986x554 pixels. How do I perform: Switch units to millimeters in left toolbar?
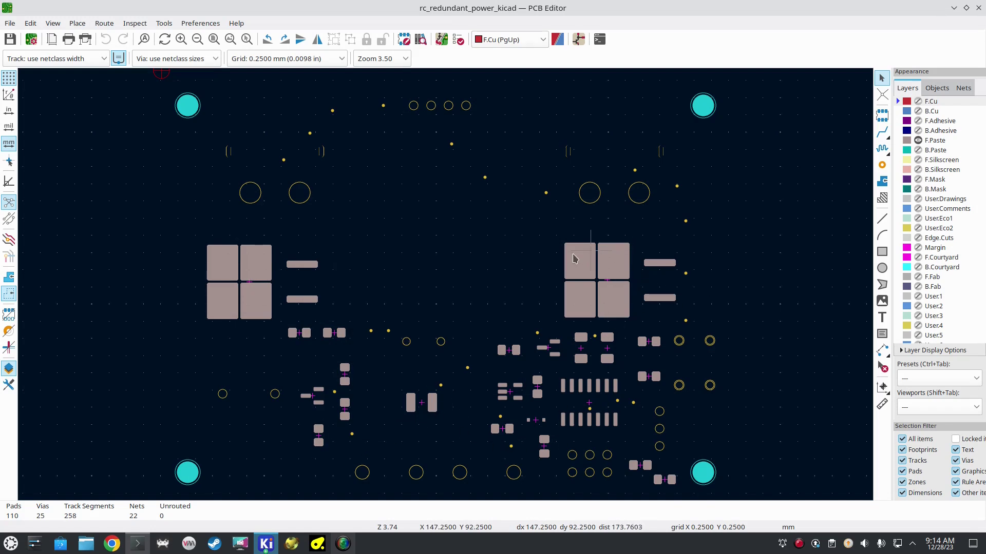click(9, 144)
